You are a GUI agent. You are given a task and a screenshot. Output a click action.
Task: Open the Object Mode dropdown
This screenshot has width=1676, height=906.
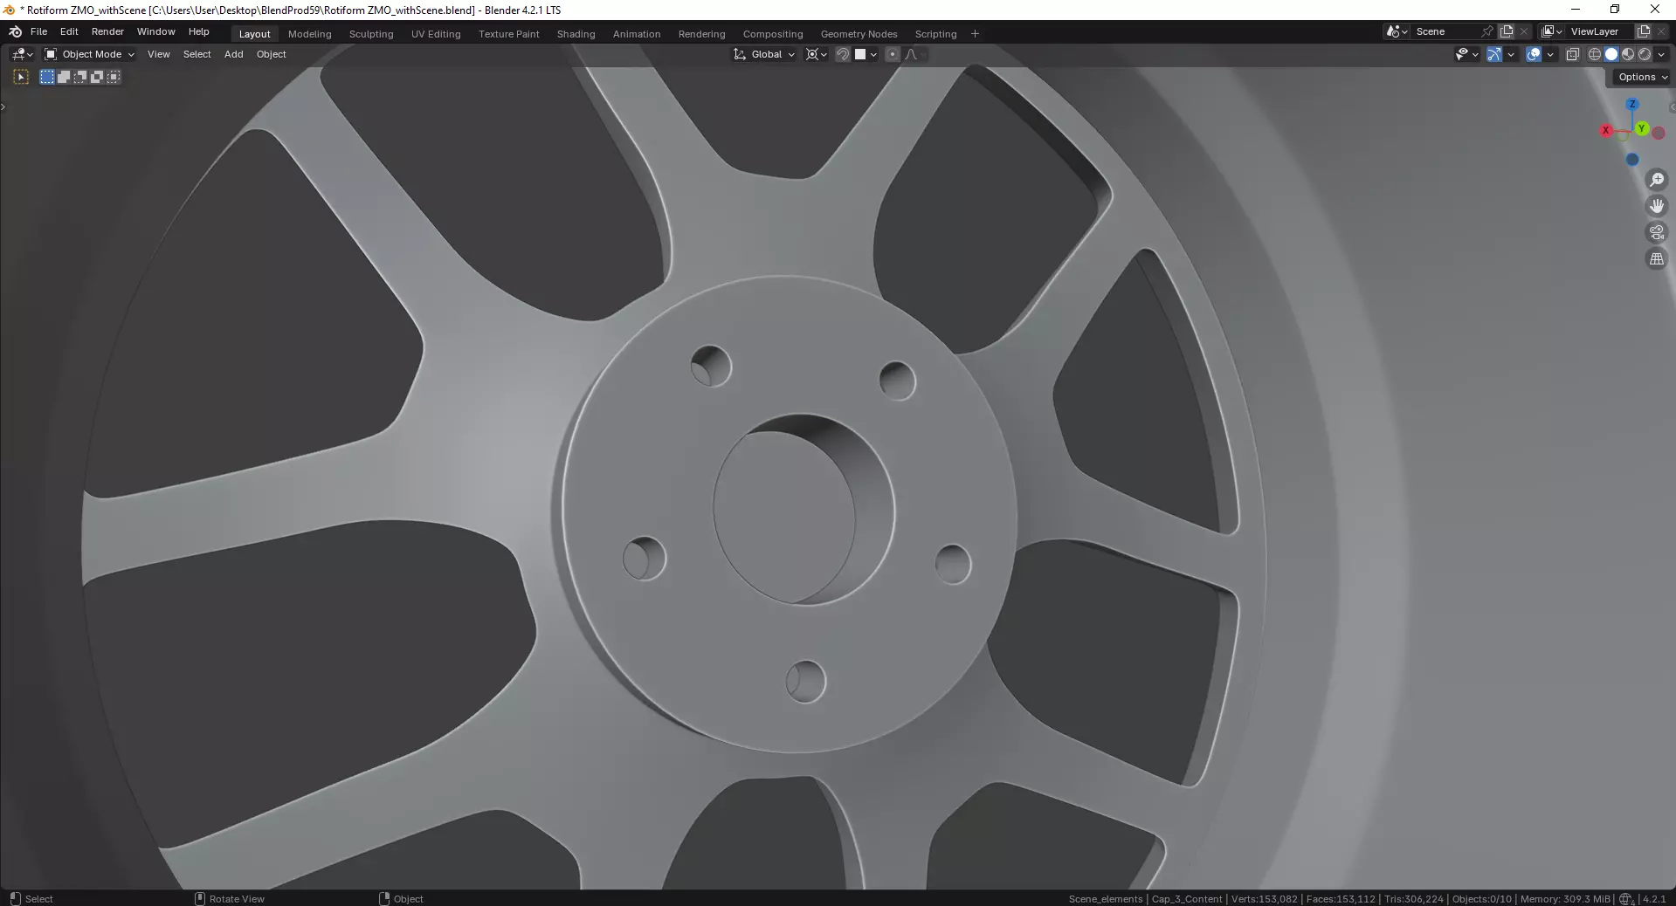pos(90,54)
